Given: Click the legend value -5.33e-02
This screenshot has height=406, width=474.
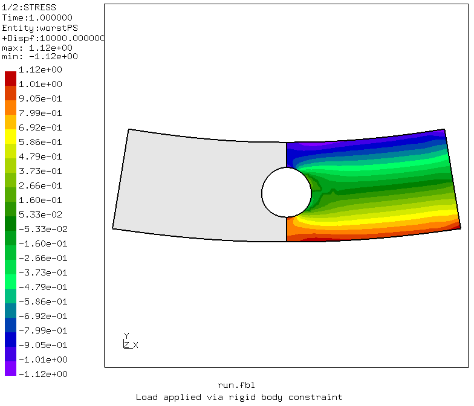Looking at the screenshot, I should (43, 229).
